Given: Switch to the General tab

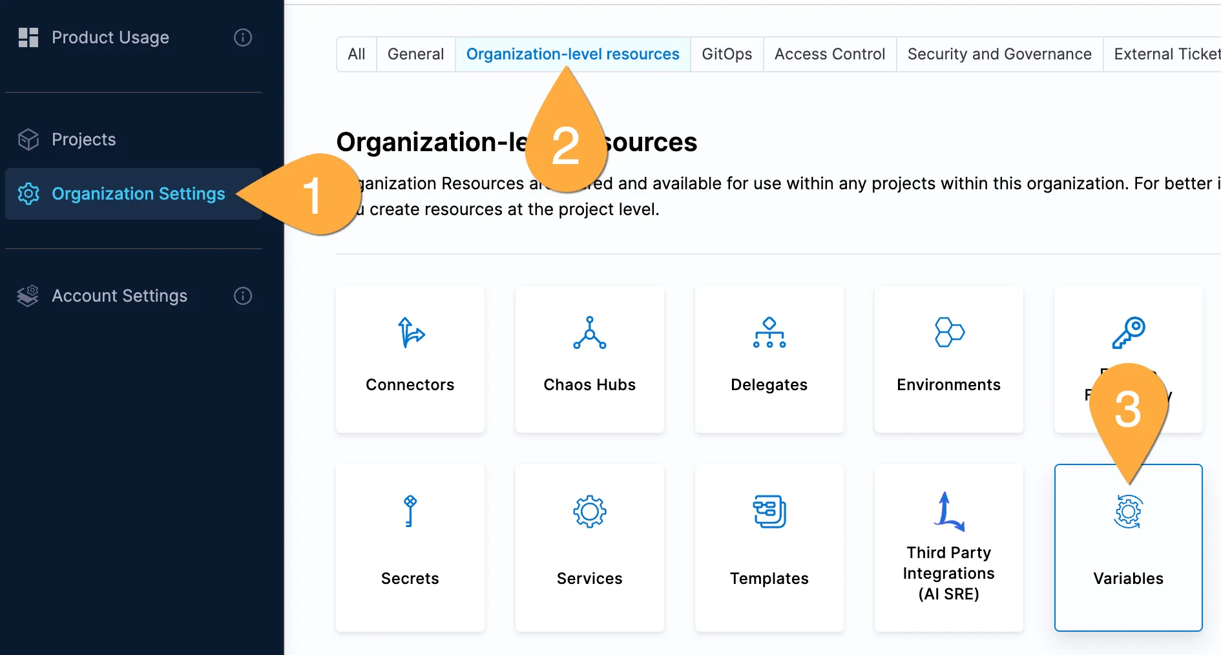Looking at the screenshot, I should point(415,54).
